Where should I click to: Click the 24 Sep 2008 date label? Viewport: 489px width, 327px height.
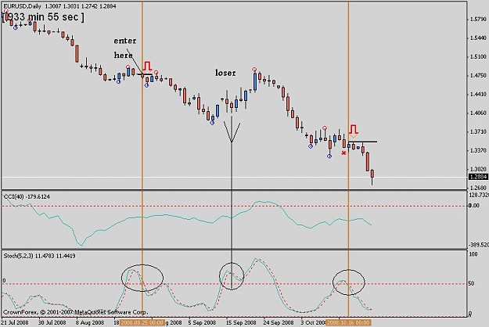click(x=279, y=322)
